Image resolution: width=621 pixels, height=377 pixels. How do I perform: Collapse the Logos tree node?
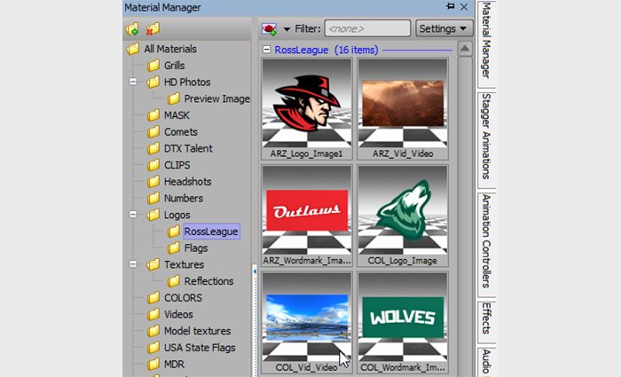click(x=133, y=215)
